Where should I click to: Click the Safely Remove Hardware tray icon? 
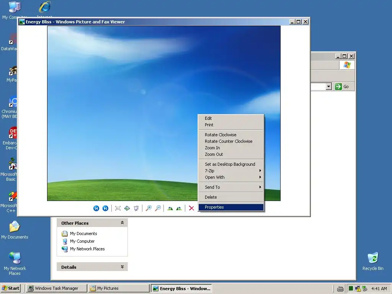pos(365,289)
